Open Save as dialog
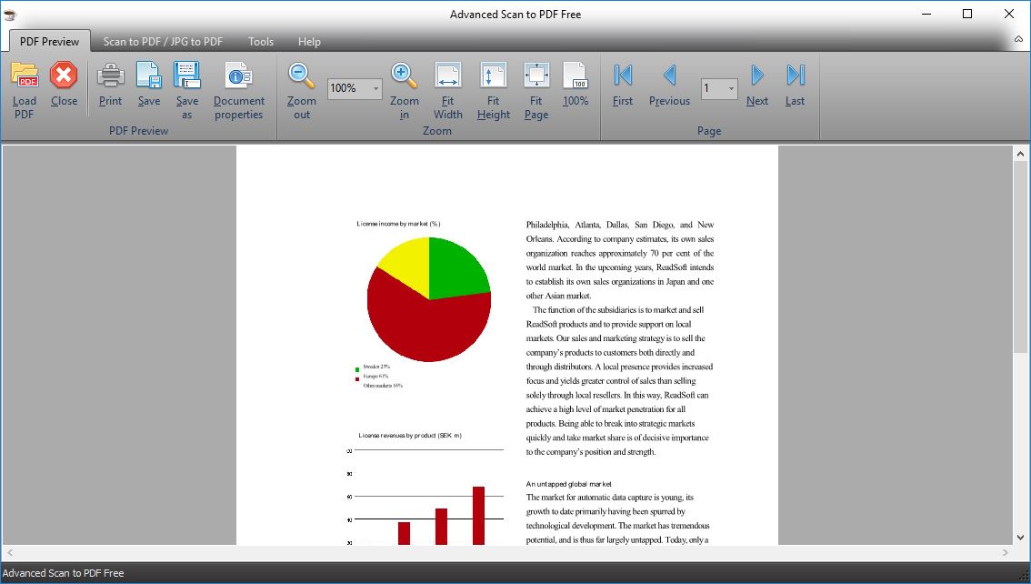Screen dimensions: 1031x584 click(186, 75)
